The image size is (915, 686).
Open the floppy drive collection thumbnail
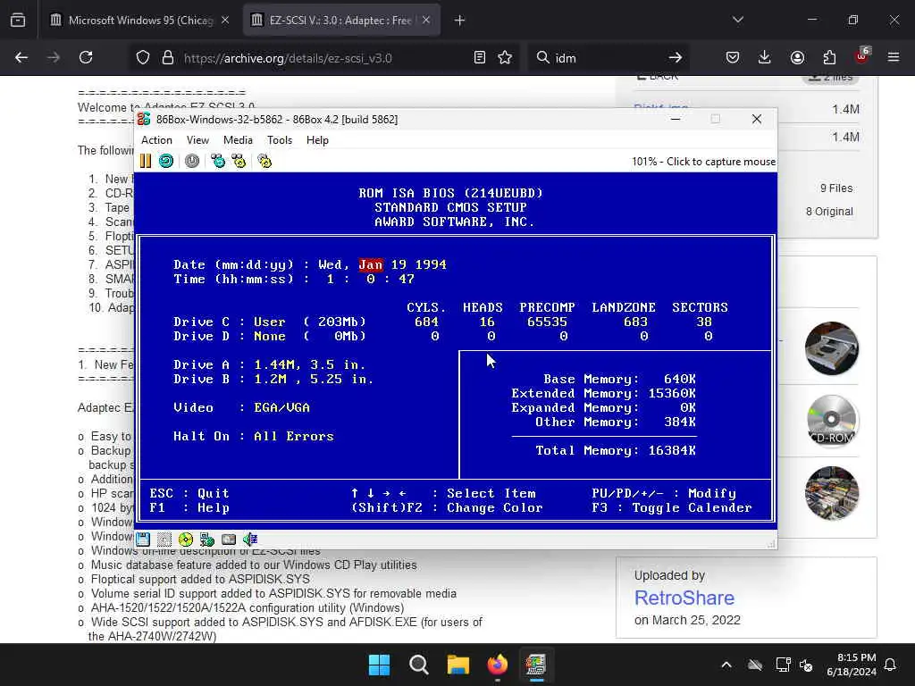click(x=832, y=348)
